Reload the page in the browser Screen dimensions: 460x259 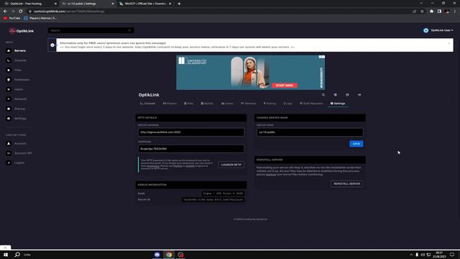[x=21, y=12]
